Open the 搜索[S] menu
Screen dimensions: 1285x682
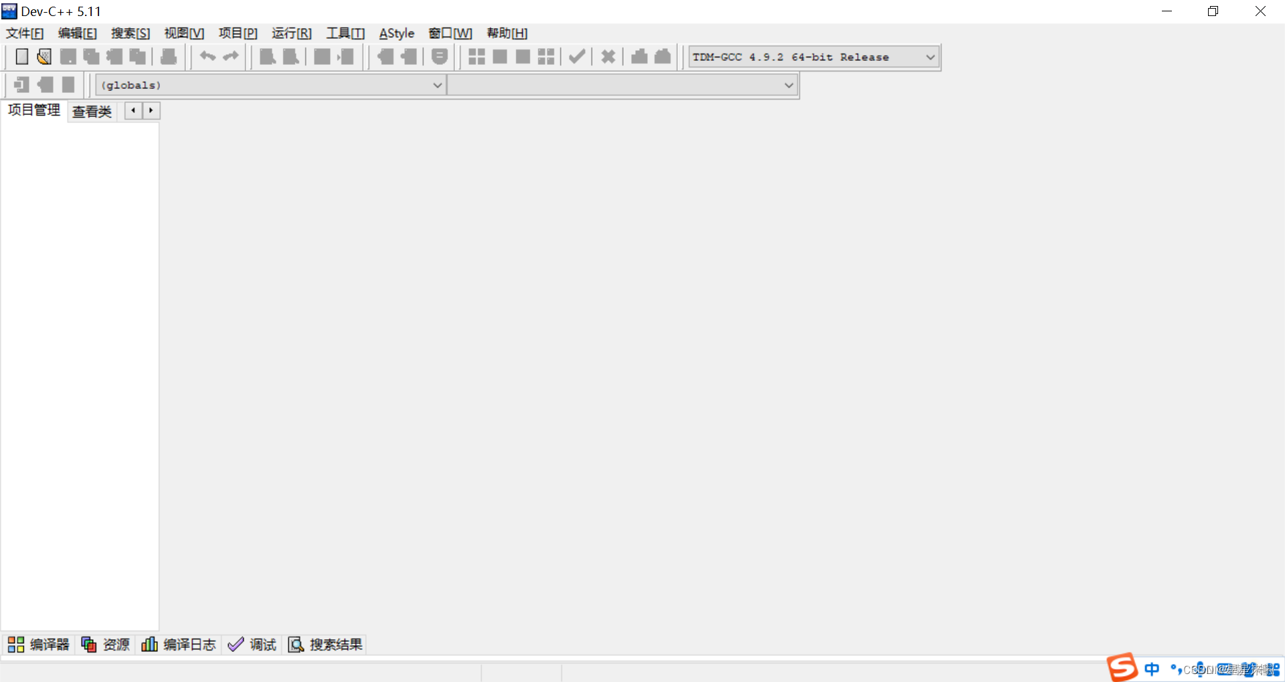click(131, 33)
